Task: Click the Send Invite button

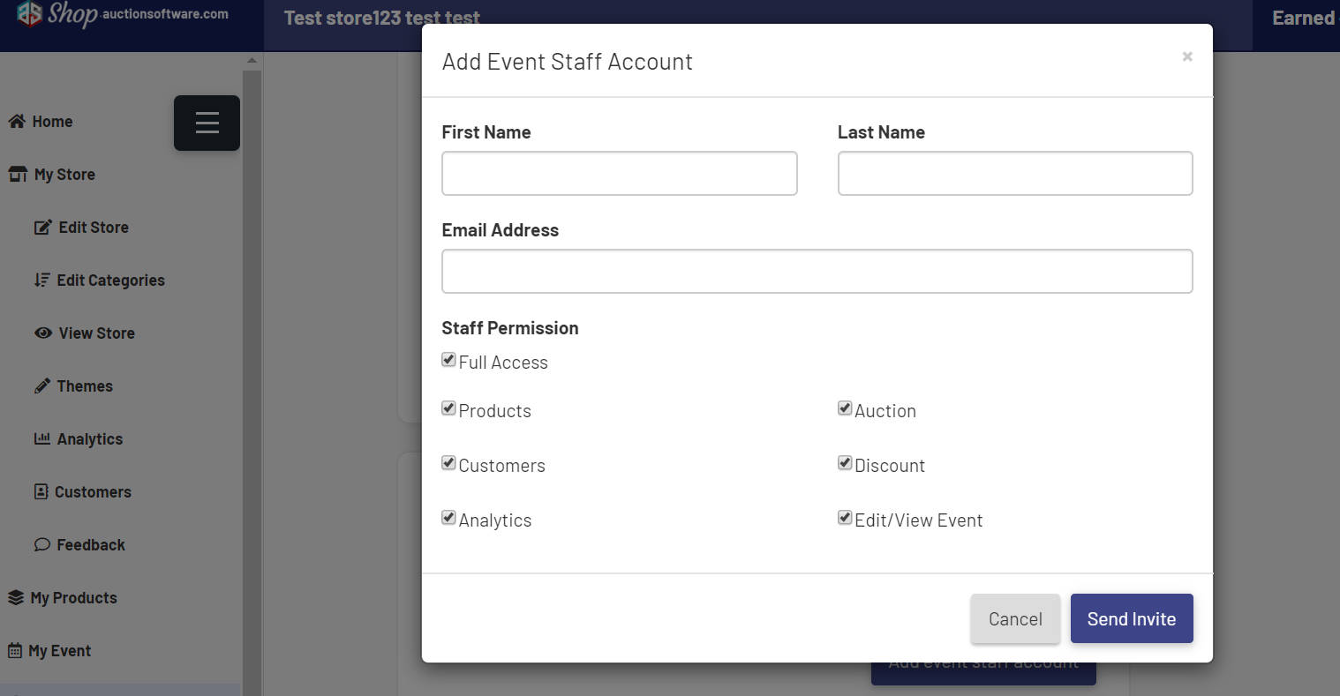Action: click(1131, 618)
